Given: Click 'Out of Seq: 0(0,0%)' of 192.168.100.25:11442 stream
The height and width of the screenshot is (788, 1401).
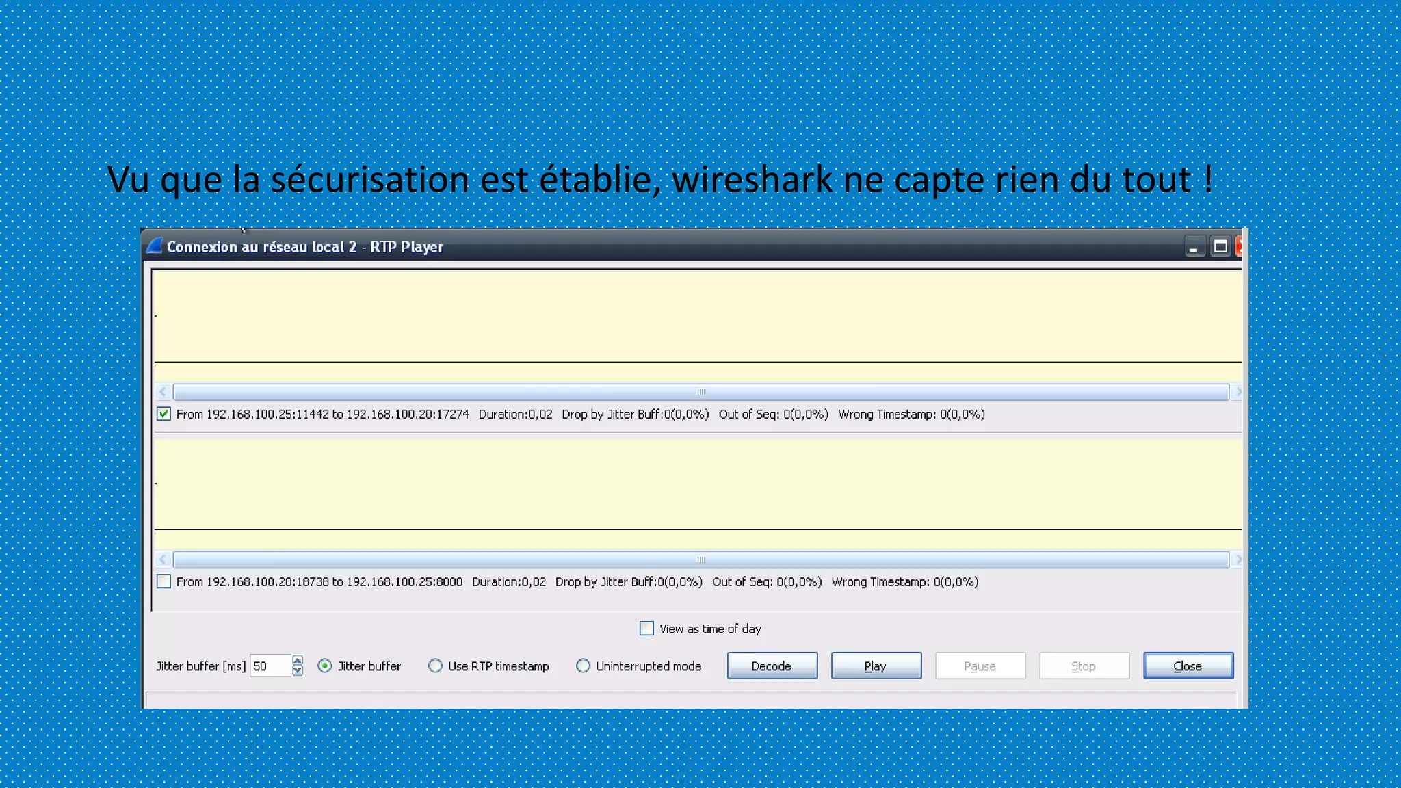Looking at the screenshot, I should 773,414.
